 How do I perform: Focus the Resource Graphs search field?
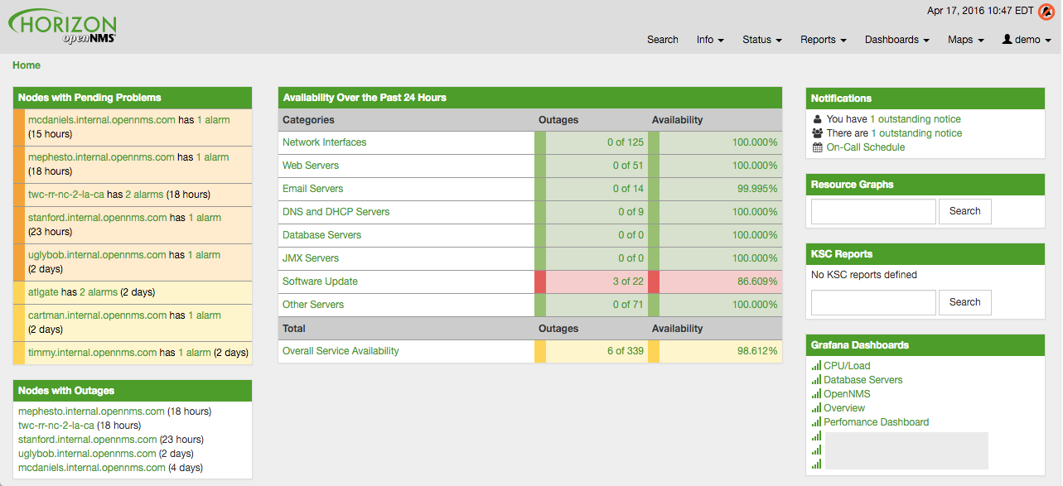coord(873,211)
